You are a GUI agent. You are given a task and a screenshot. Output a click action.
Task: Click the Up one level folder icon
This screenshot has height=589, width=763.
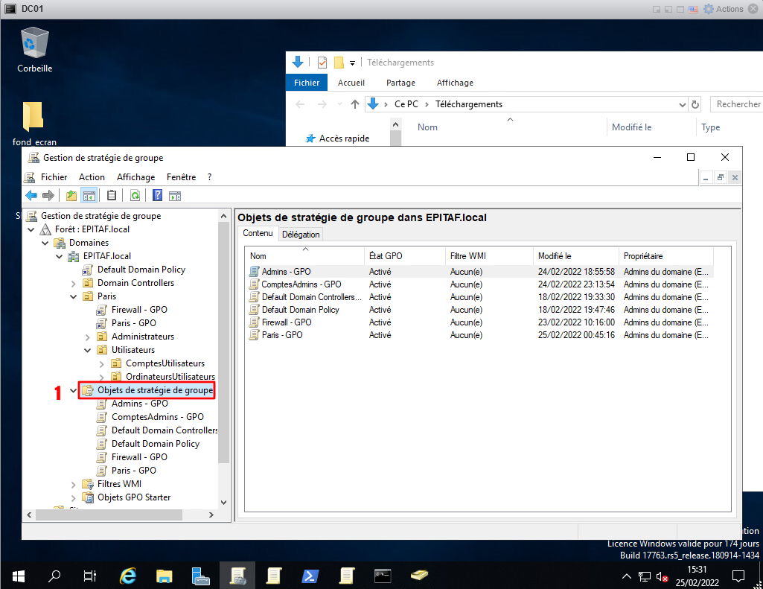71,196
